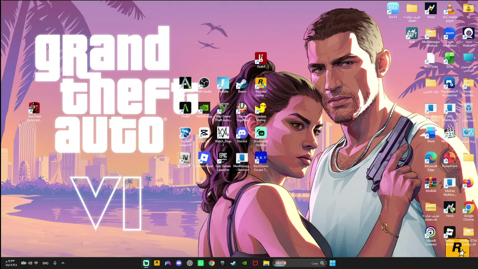Open Zoom Workplace from the desktop
This screenshot has width=478, height=269.
(450, 37)
